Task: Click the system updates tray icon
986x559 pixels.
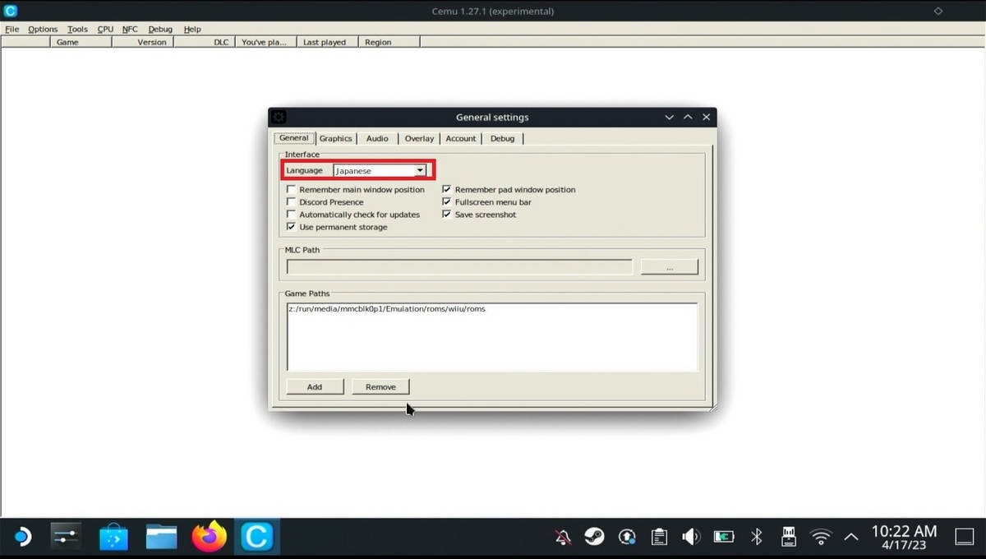Action: click(627, 538)
